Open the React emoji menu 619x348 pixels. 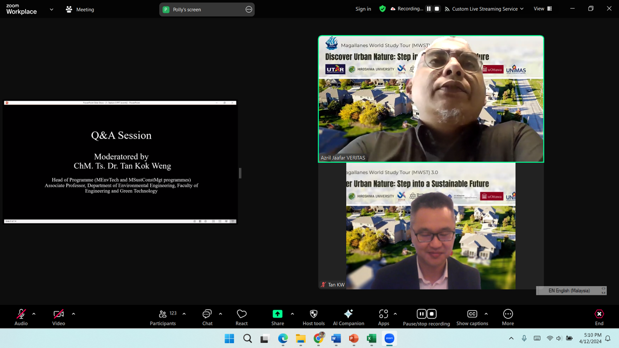point(241,317)
